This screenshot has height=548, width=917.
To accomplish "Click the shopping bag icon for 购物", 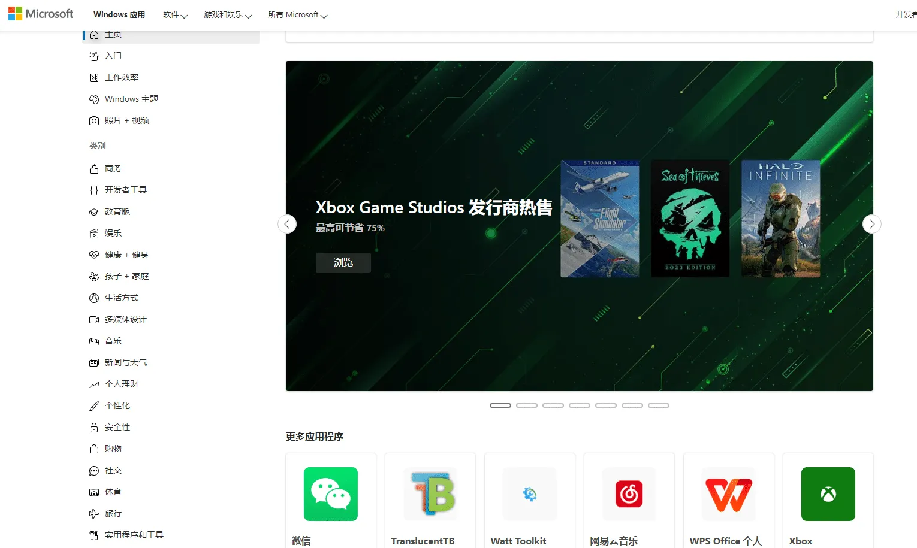I will [x=94, y=449].
